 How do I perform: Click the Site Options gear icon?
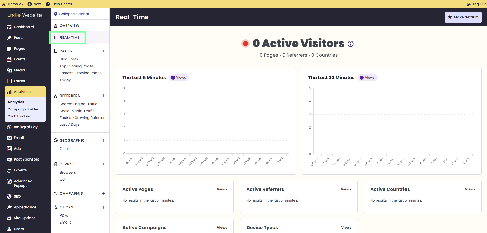coord(9,218)
